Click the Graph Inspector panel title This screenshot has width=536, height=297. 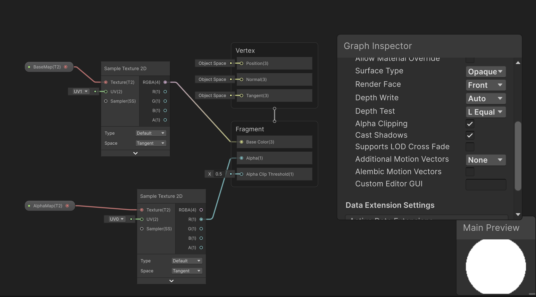click(377, 46)
